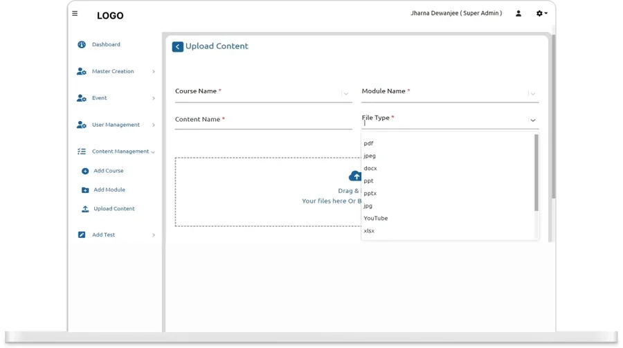623x348 pixels.
Task: Click the Master Creation icon
Action: click(x=82, y=71)
